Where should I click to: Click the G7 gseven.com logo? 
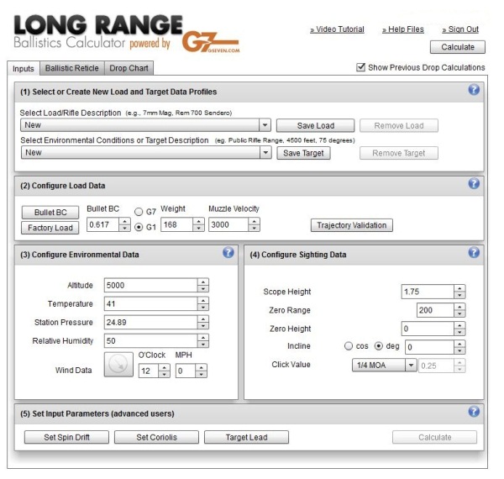click(211, 42)
